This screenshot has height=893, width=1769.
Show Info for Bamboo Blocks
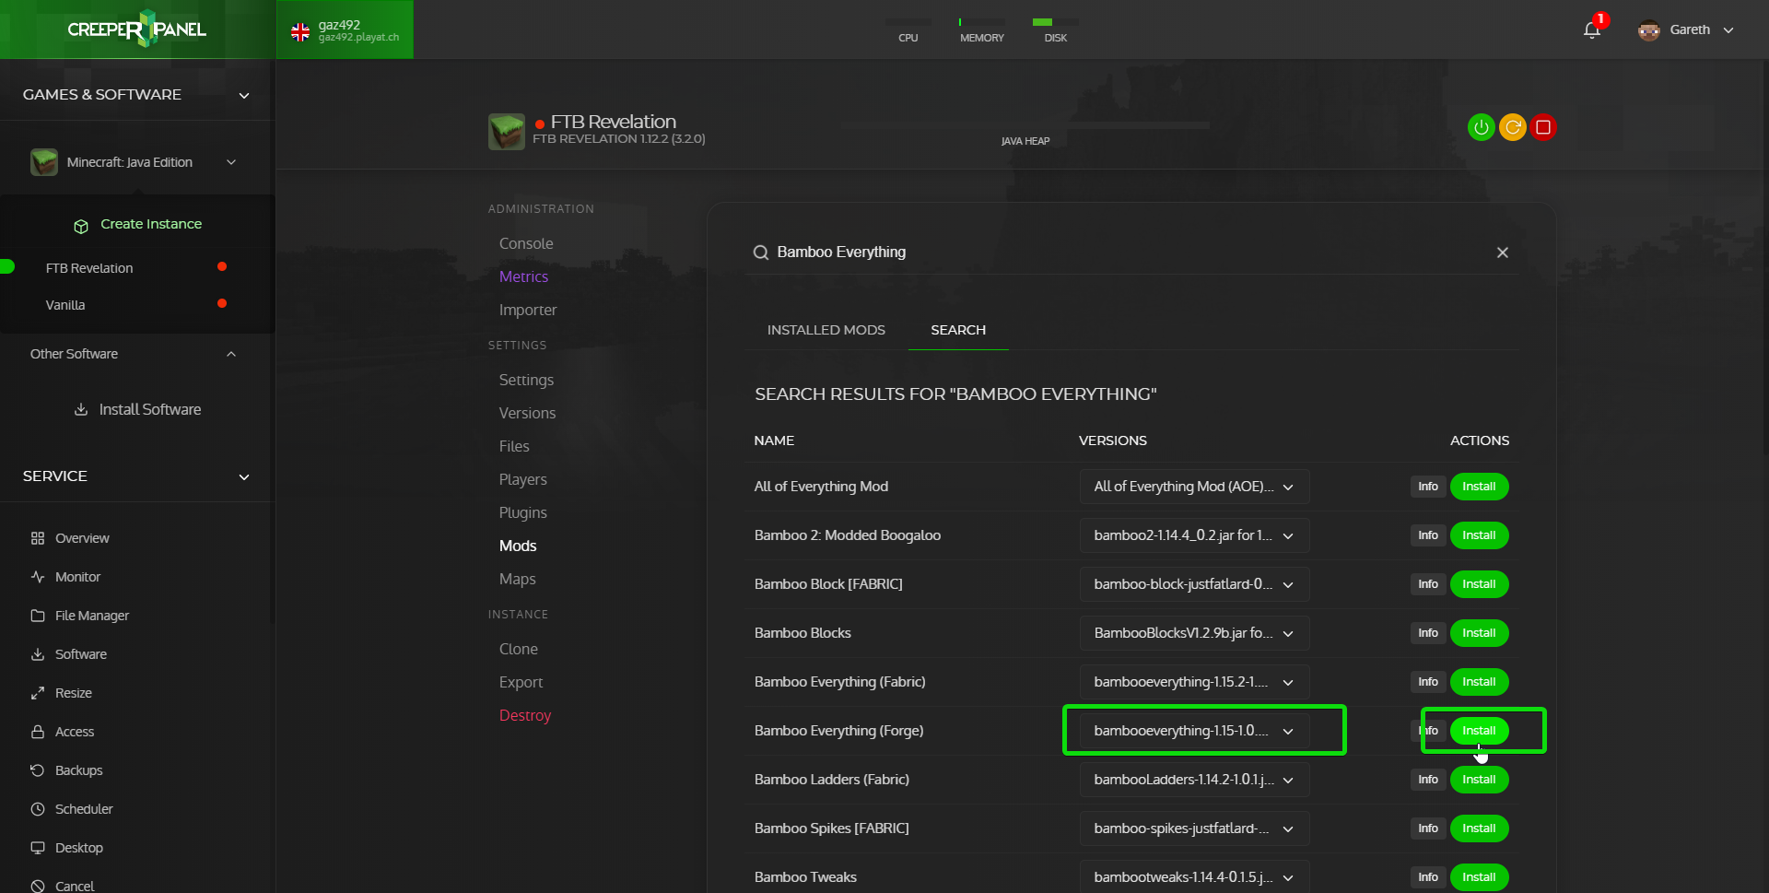pyautogui.click(x=1428, y=633)
